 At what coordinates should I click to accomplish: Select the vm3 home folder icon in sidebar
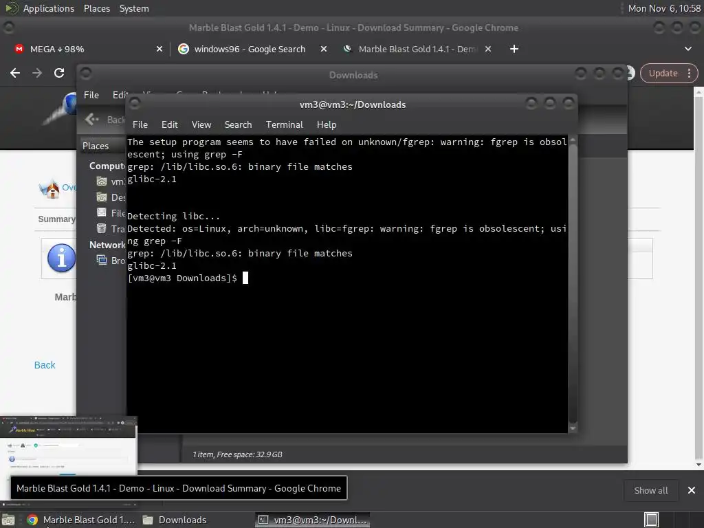102,181
